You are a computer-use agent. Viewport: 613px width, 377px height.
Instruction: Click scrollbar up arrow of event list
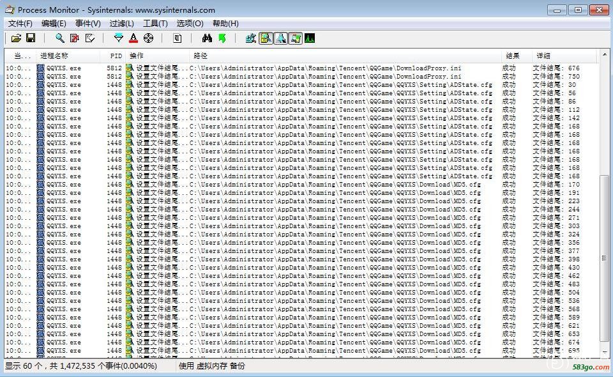(x=605, y=54)
